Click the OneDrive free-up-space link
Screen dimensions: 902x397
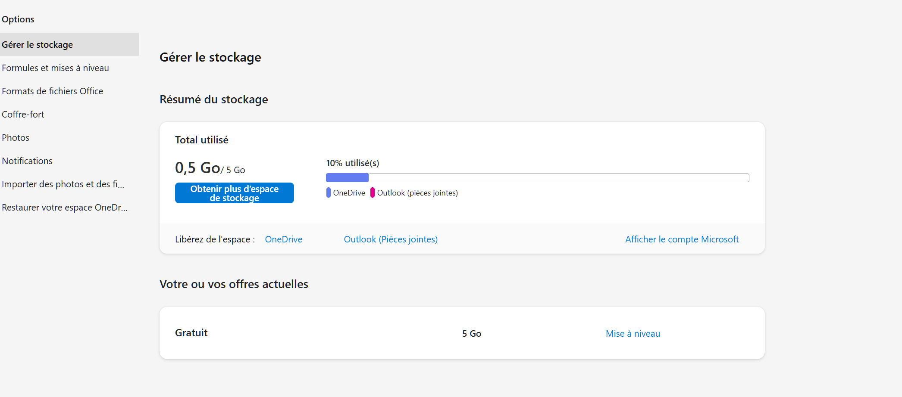point(283,239)
